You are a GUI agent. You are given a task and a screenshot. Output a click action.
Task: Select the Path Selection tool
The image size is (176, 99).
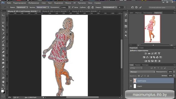click(3, 74)
